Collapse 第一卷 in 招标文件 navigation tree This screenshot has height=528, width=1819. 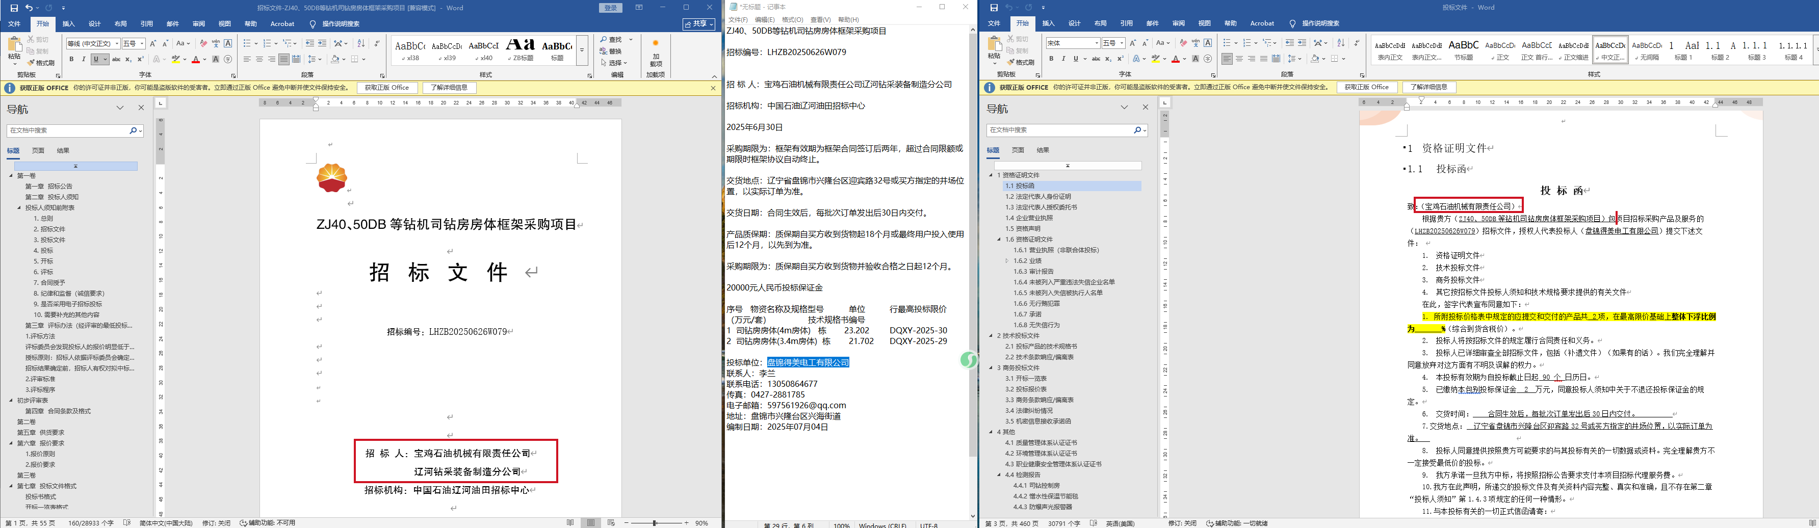point(11,176)
